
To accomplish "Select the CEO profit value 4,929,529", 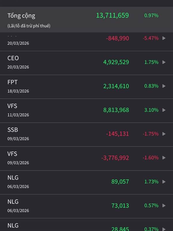I will pyautogui.click(x=116, y=62).
